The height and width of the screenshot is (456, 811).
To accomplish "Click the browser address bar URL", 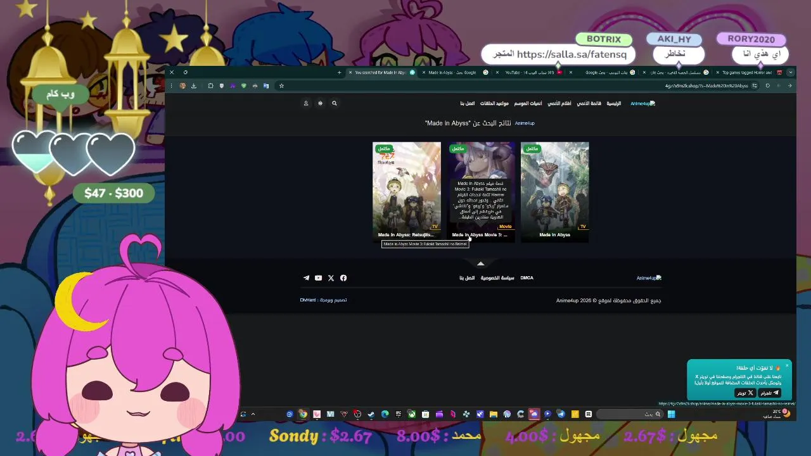I will (706, 85).
